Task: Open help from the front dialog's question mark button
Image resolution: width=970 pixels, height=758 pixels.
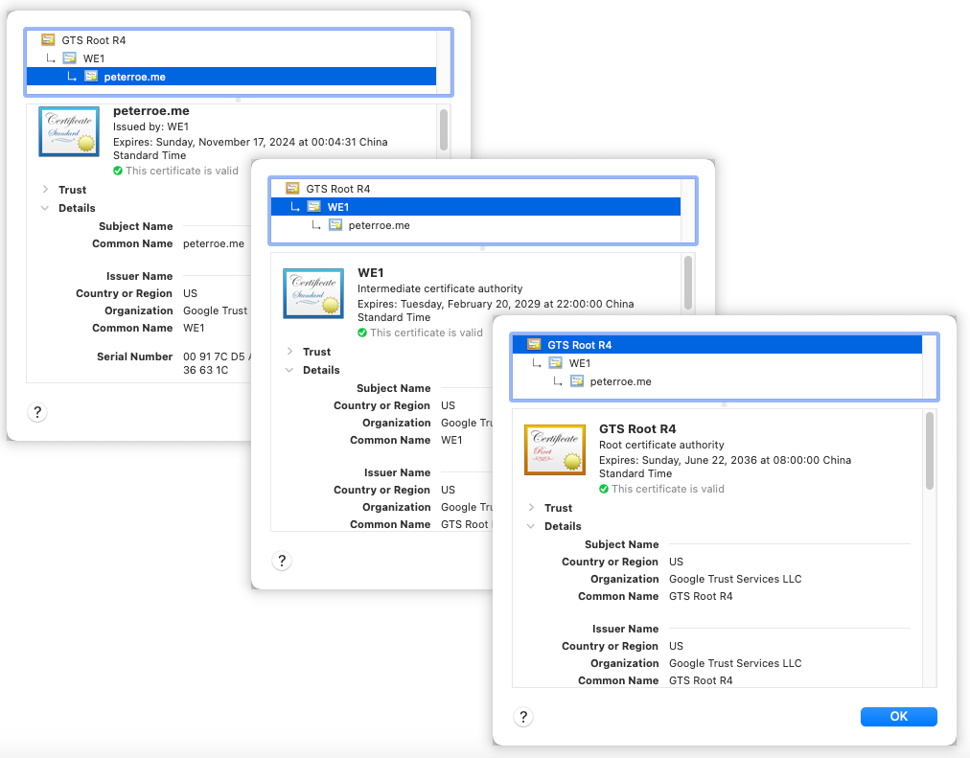Action: 522,717
